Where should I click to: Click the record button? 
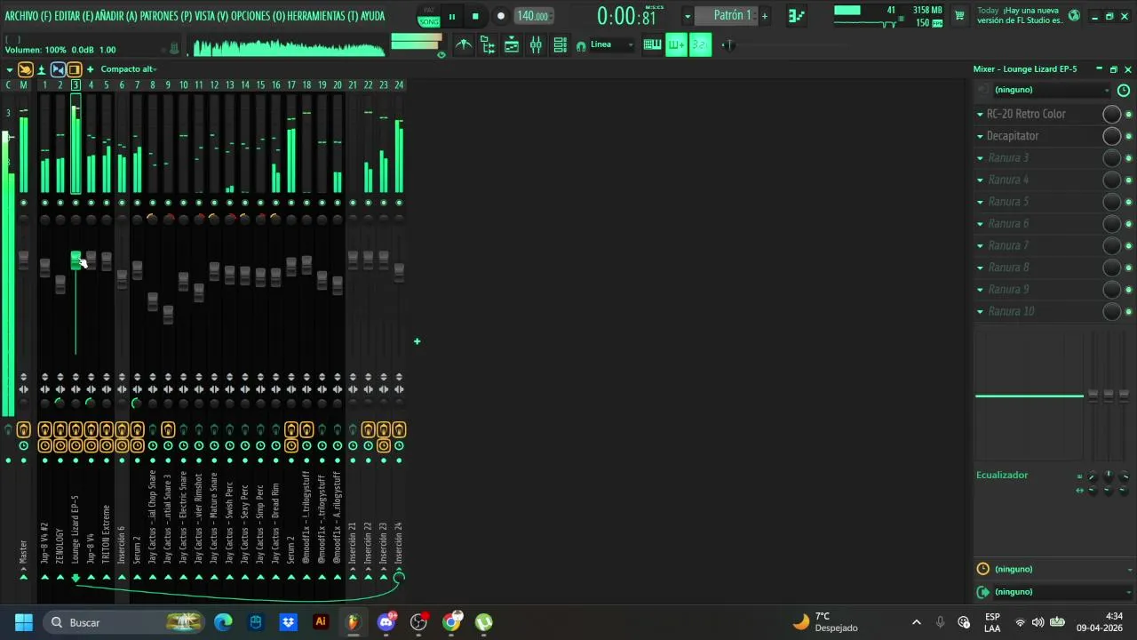501,16
